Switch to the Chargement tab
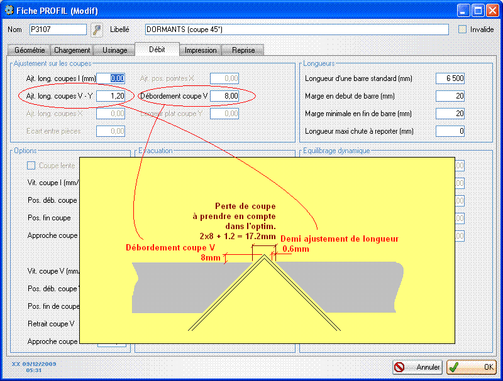The height and width of the screenshot is (381, 503). (72, 50)
